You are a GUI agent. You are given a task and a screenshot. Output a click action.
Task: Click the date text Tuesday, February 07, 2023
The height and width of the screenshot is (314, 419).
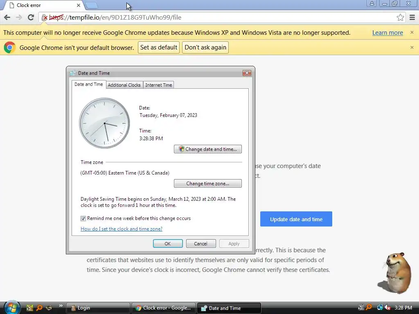[168, 115]
